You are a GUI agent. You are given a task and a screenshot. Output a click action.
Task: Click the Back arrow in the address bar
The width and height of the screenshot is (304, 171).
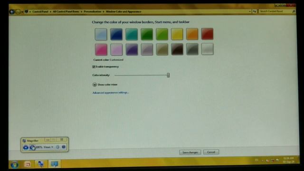12,12
